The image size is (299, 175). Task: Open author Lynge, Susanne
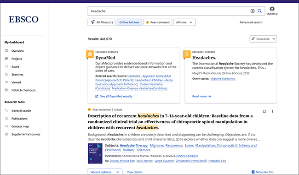click(164, 161)
